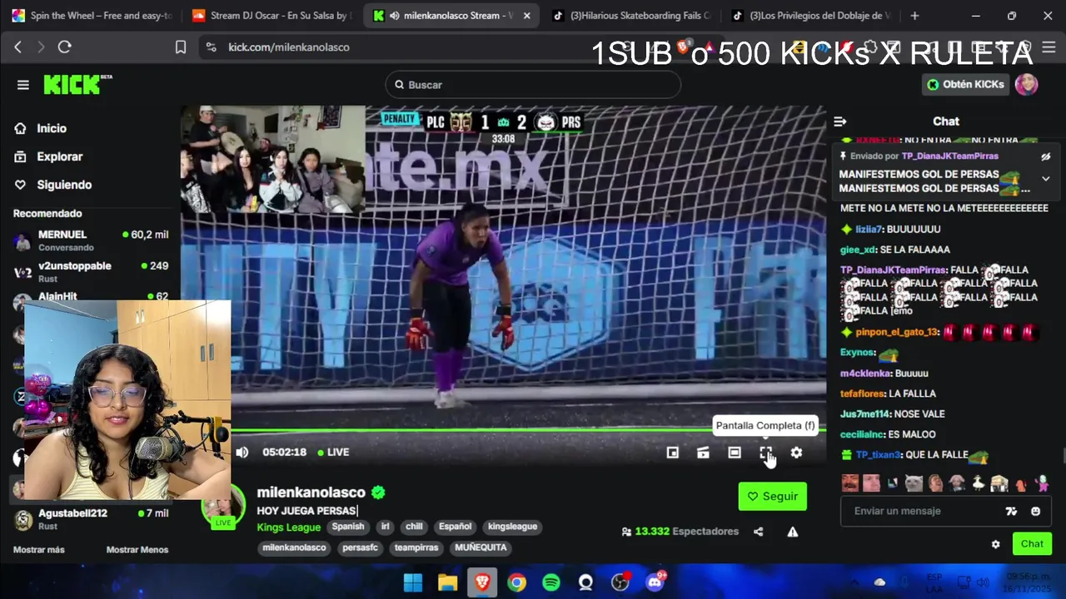Open Windows Start menu
Viewport: 1066px width, 599px height.
(x=413, y=582)
